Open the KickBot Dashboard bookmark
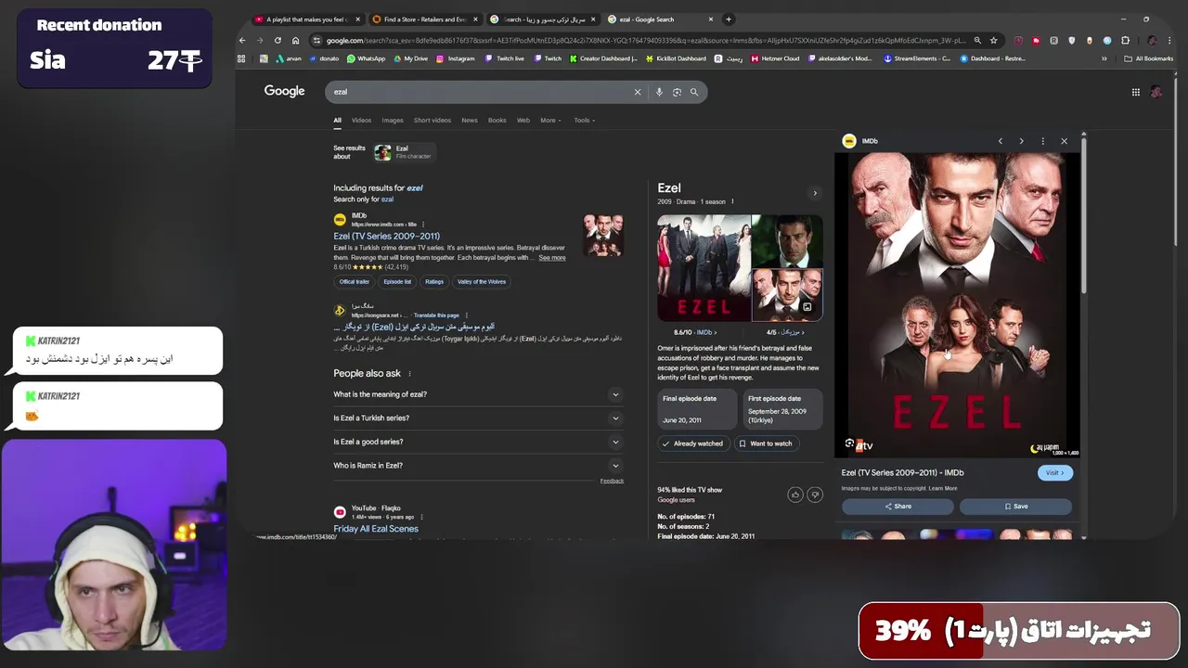Image resolution: width=1188 pixels, height=668 pixels. (x=676, y=58)
